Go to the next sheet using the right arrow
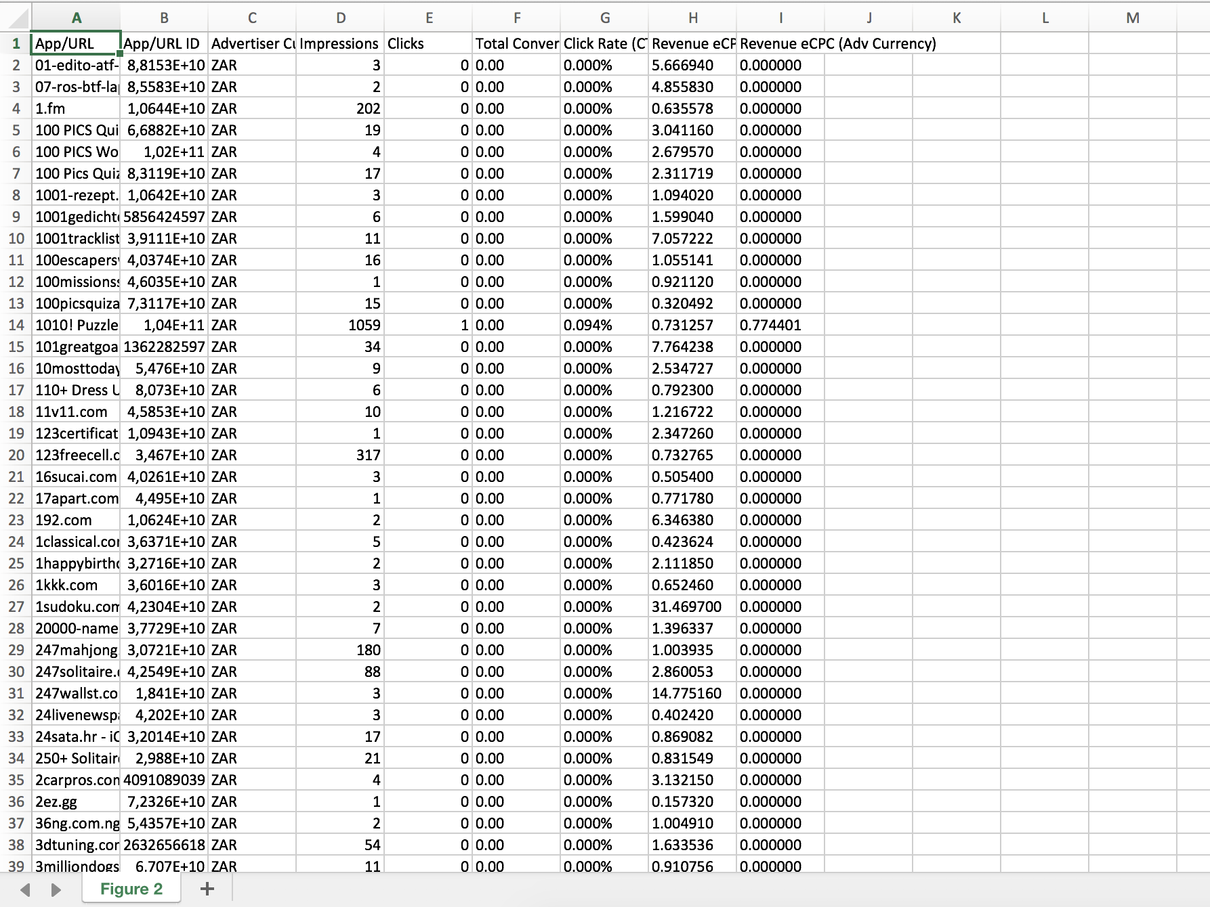The height and width of the screenshot is (907, 1210). [56, 889]
